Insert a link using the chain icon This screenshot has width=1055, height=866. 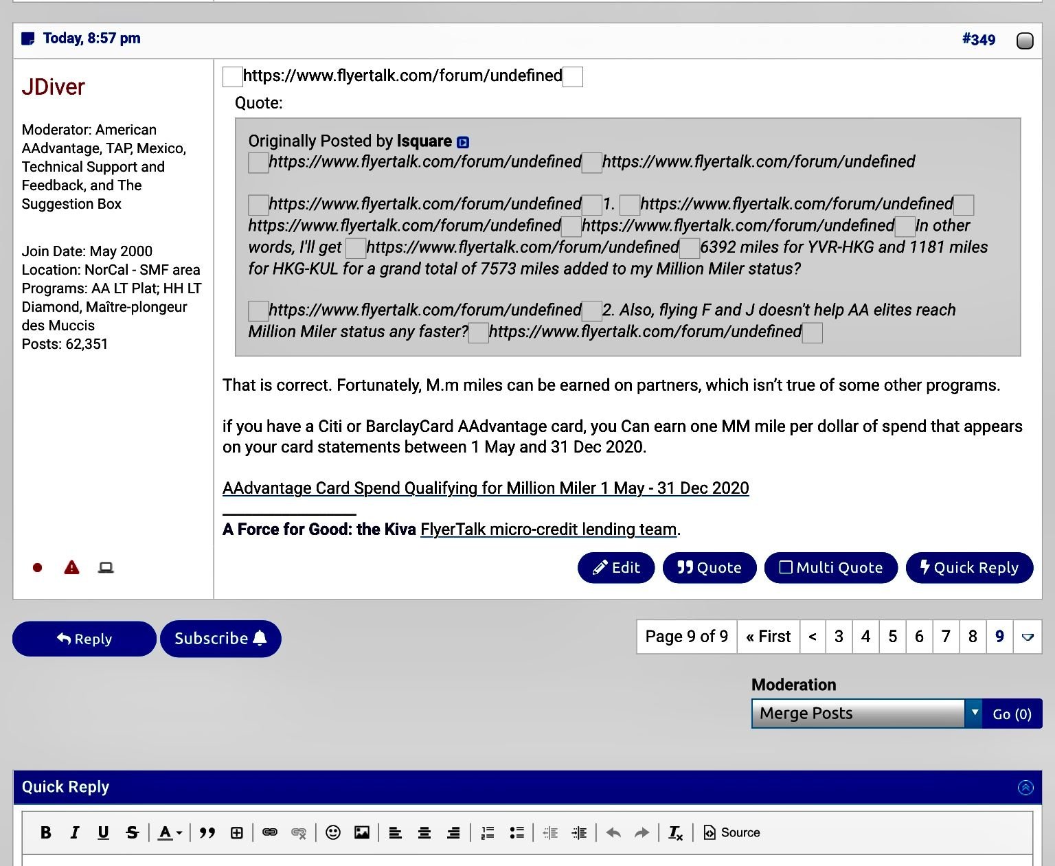tap(270, 832)
